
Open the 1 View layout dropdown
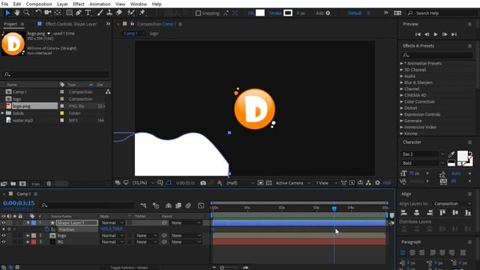326,183
